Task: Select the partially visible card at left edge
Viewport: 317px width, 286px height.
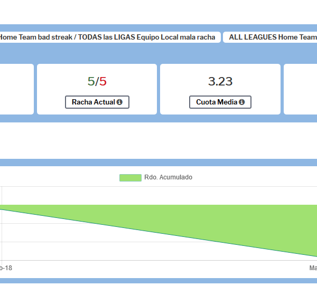Action: point(16,89)
